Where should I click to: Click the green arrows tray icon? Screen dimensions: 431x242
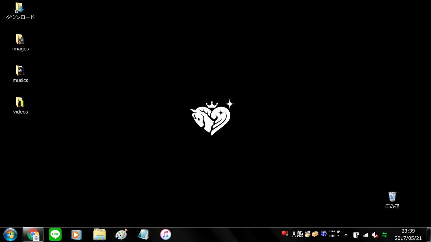click(384, 235)
